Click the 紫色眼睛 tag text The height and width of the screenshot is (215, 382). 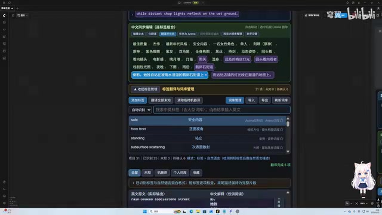[x=153, y=52]
